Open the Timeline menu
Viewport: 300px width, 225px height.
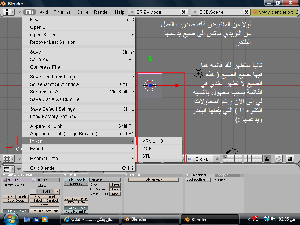tap(62, 12)
